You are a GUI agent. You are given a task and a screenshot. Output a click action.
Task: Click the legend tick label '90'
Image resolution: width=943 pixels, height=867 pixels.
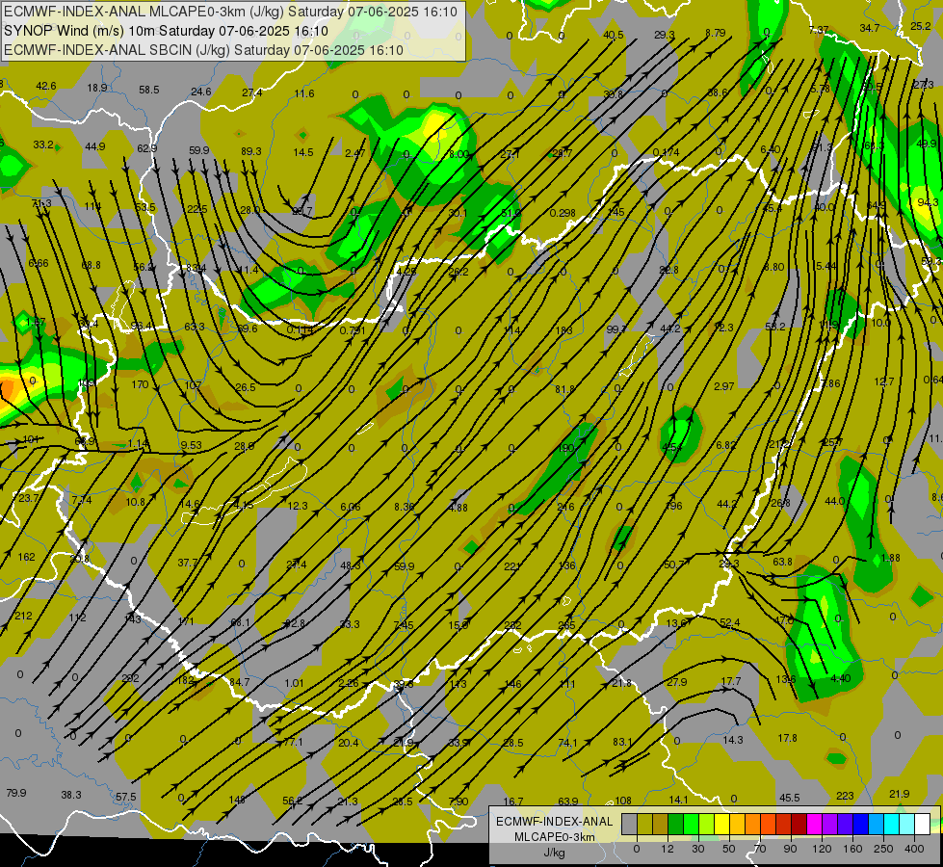(790, 849)
